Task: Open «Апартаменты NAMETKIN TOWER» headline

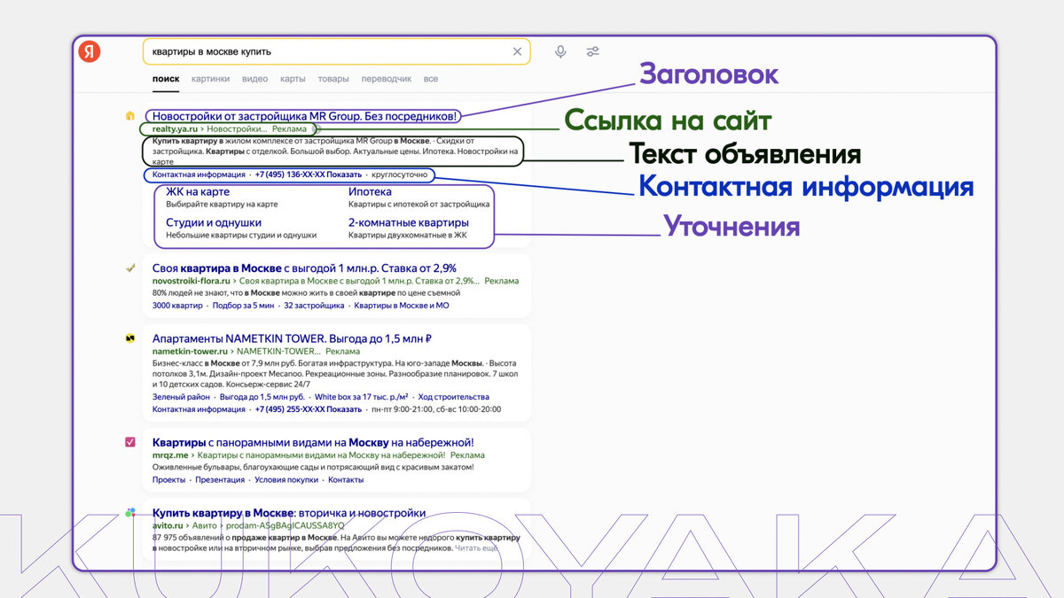Action: click(292, 338)
